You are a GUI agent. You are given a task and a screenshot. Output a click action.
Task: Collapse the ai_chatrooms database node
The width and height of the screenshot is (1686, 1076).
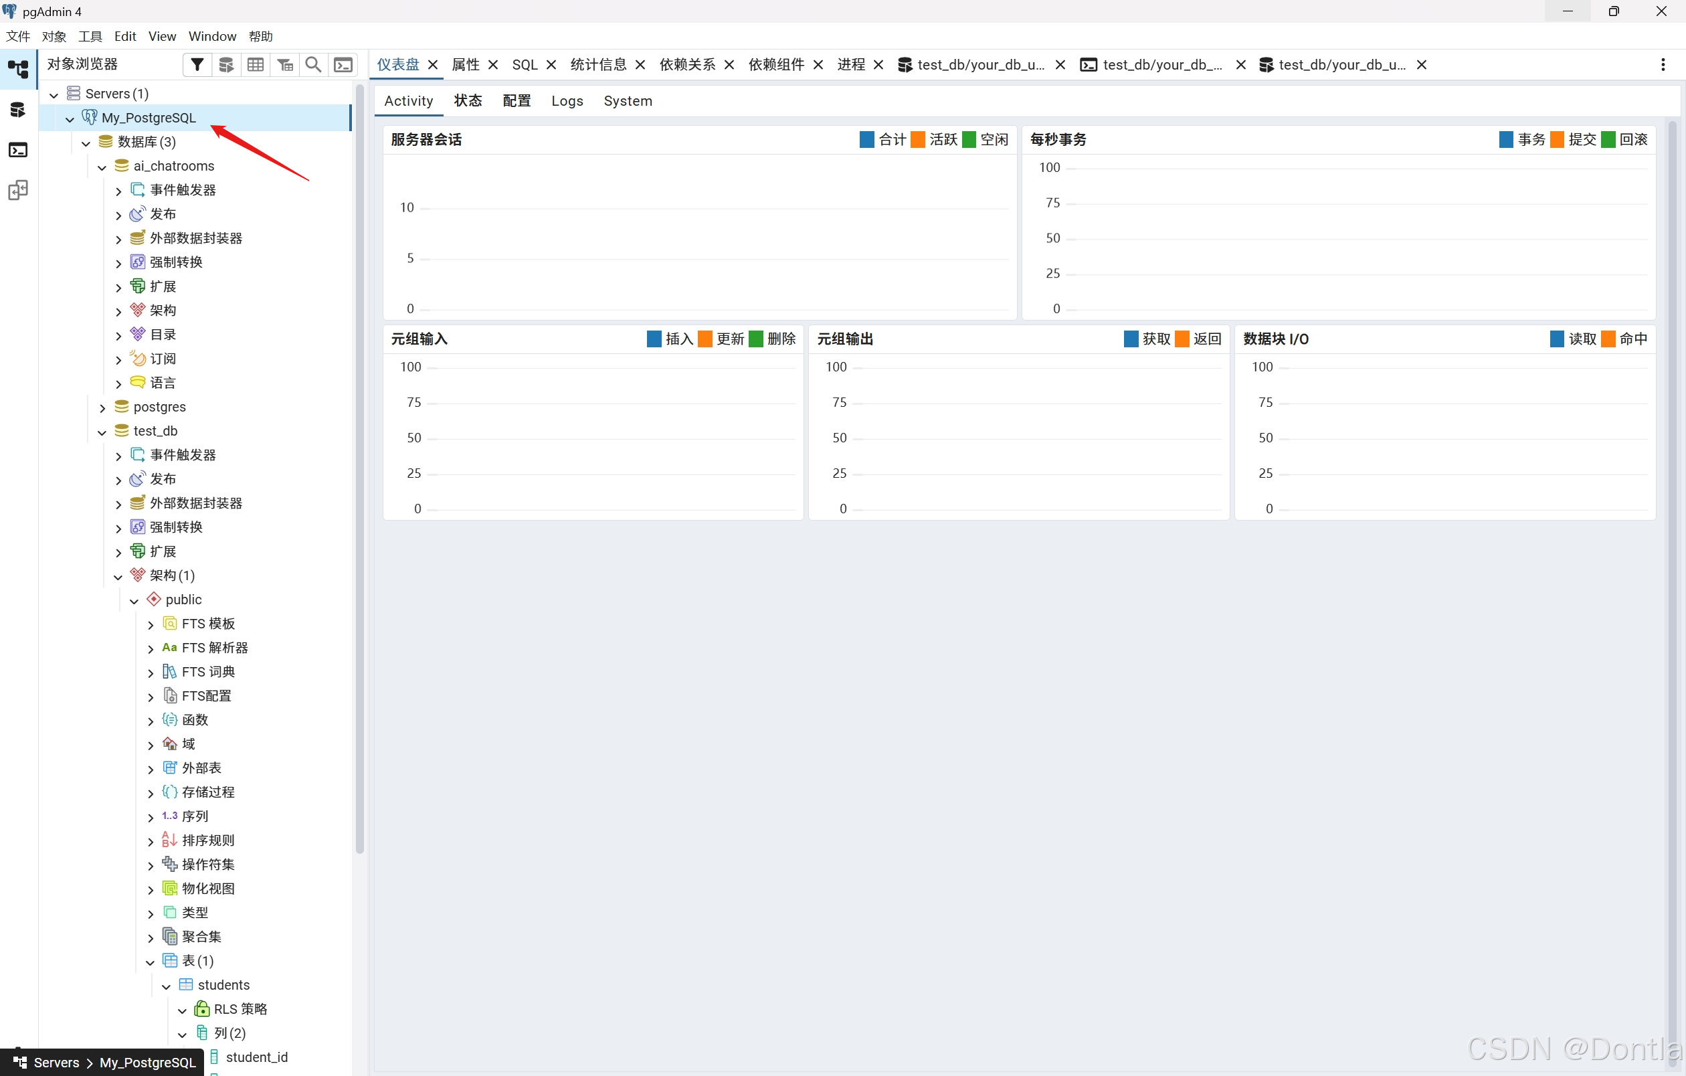[102, 167]
